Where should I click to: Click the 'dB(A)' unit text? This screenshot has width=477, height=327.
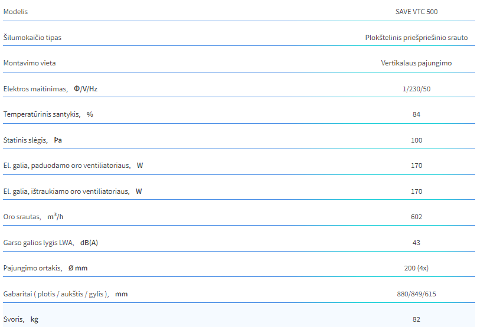89,243
